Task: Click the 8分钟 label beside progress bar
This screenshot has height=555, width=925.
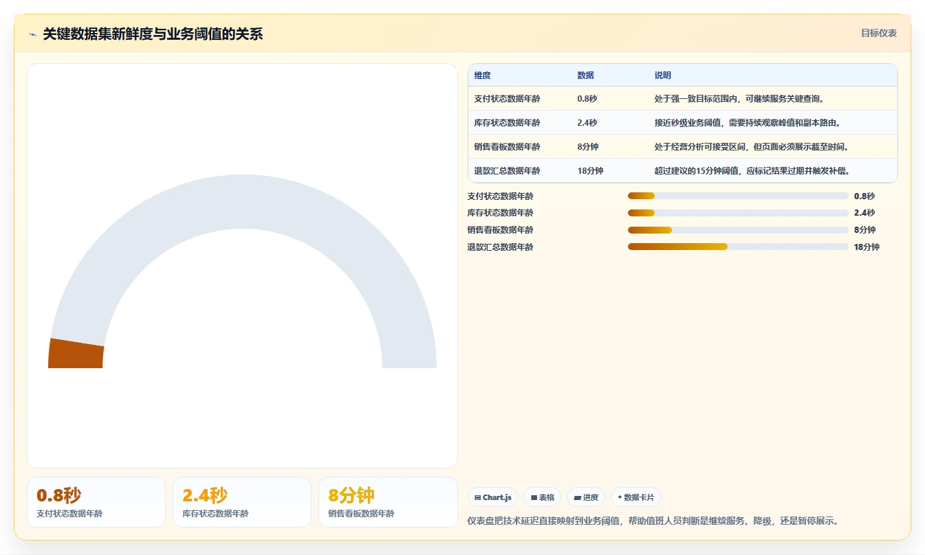Action: 864,230
